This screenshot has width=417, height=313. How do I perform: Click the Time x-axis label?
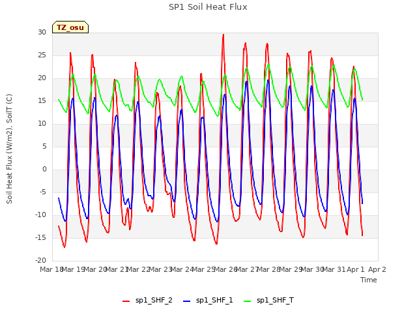(368, 280)
